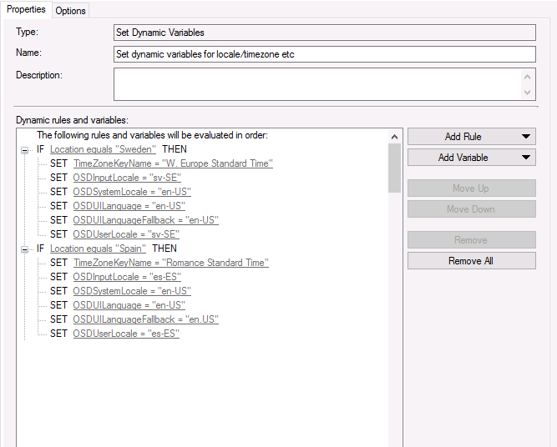The width and height of the screenshot is (557, 447).
Task: Select the 'The following rules and variables' header text
Action: [152, 135]
